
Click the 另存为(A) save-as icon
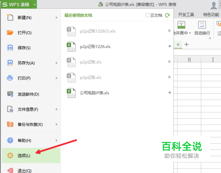point(10,63)
